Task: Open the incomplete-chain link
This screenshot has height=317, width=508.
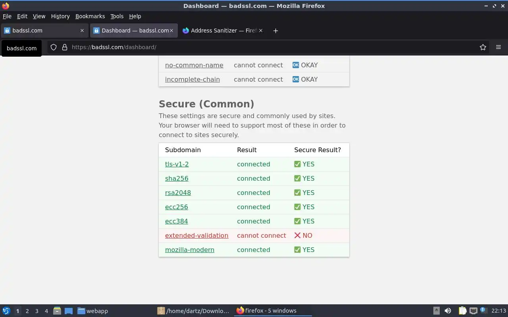Action: point(192,79)
